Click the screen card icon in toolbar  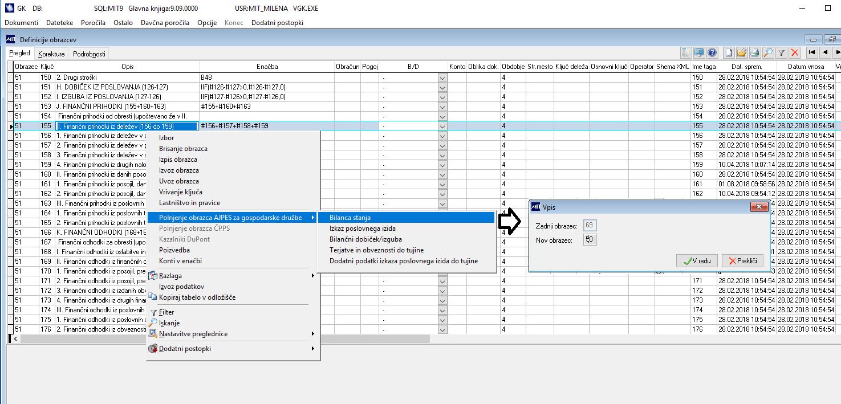tap(698, 52)
